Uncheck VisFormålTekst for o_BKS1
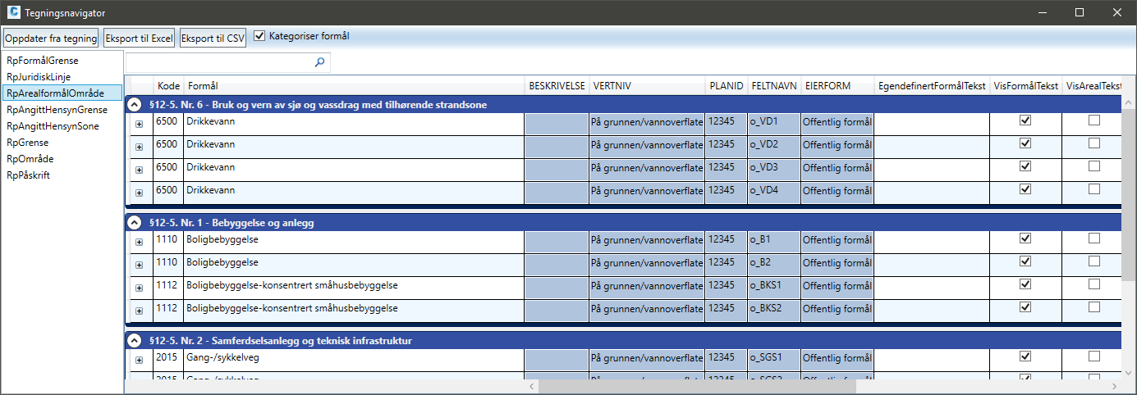 point(1025,284)
